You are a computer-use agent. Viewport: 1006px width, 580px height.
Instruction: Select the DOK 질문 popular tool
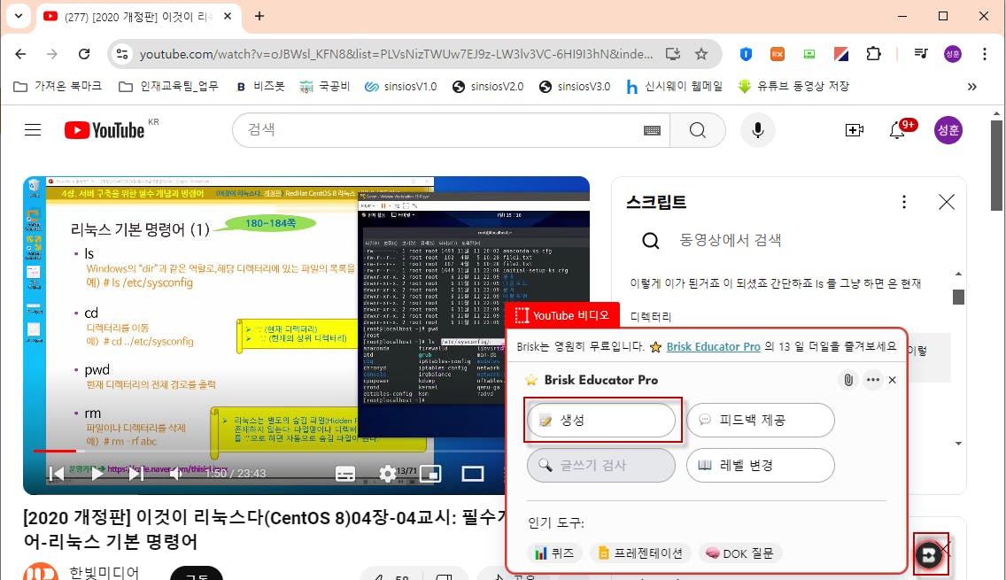point(740,553)
